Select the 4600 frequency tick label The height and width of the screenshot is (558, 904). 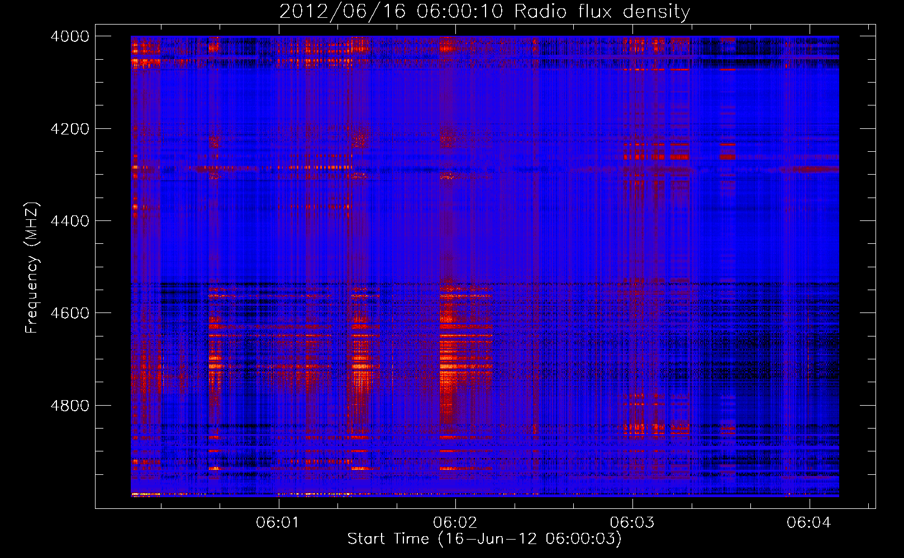70,313
